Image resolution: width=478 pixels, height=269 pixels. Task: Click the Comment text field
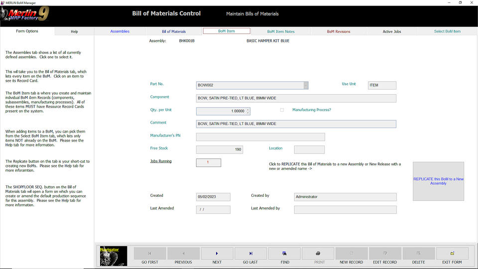(x=296, y=124)
